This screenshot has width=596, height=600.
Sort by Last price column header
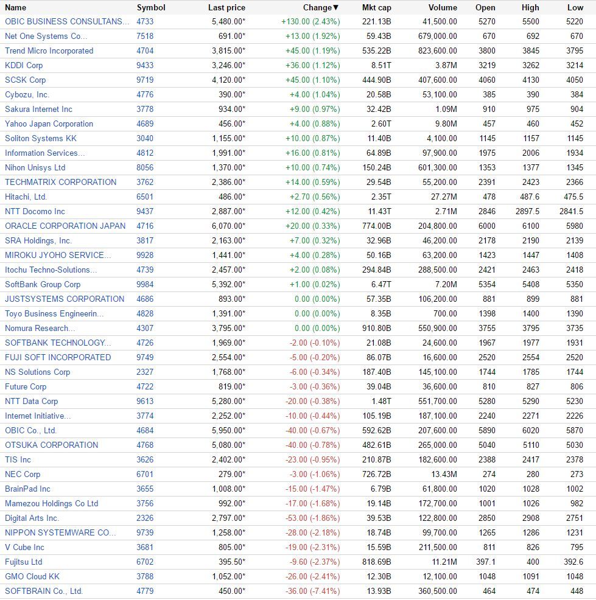(226, 8)
